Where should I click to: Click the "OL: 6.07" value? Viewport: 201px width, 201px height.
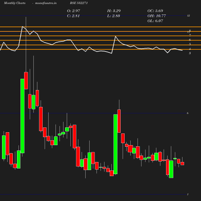pyautogui.click(x=155, y=21)
